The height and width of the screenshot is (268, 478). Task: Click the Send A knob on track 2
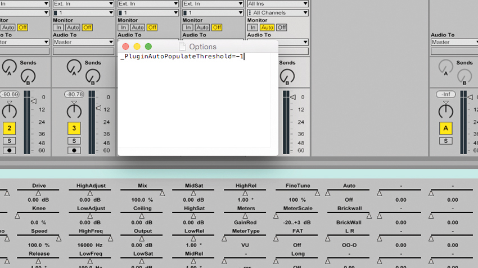[9, 67]
